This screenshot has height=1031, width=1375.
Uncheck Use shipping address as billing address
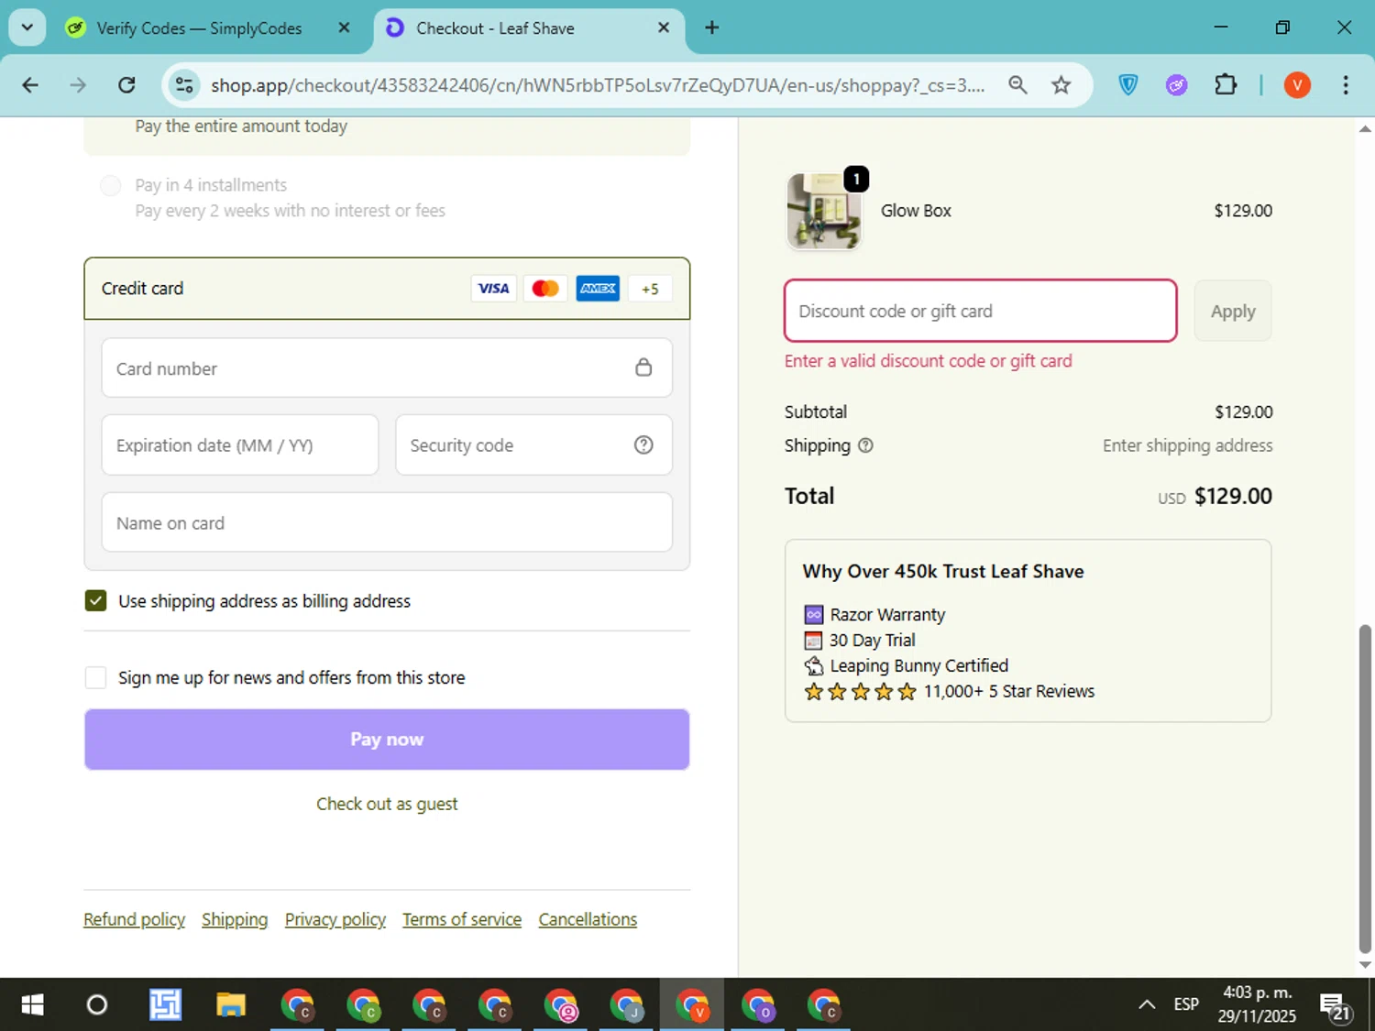[95, 600]
